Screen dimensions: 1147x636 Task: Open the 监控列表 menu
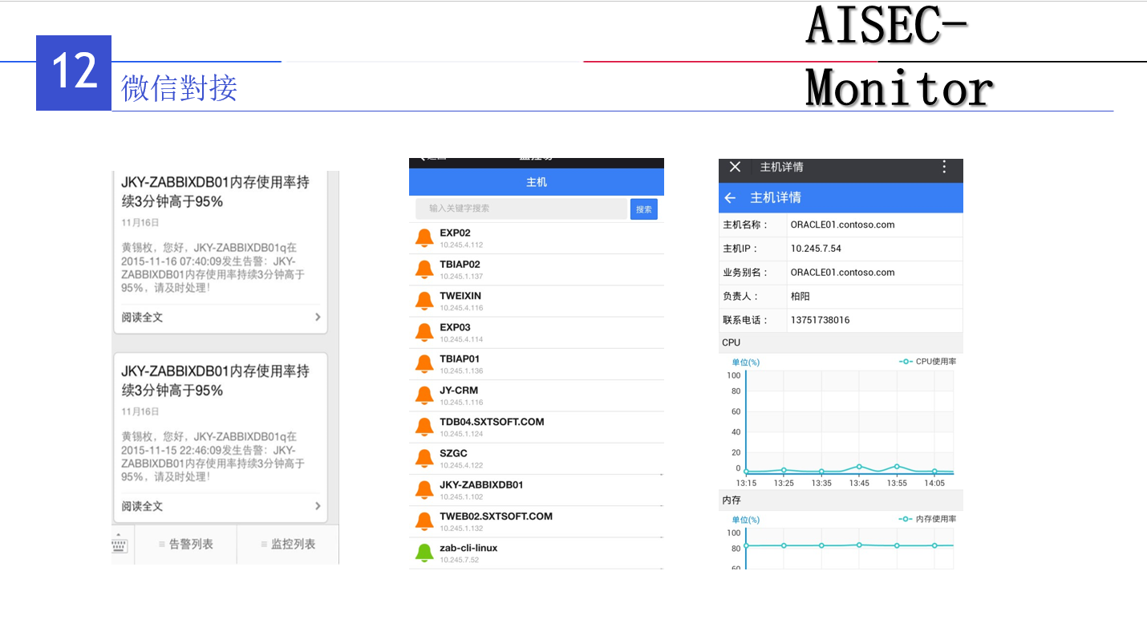(288, 544)
